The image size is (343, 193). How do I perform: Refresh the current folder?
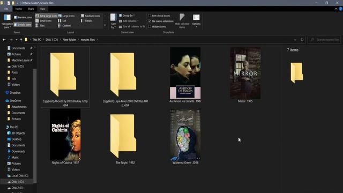(302, 40)
